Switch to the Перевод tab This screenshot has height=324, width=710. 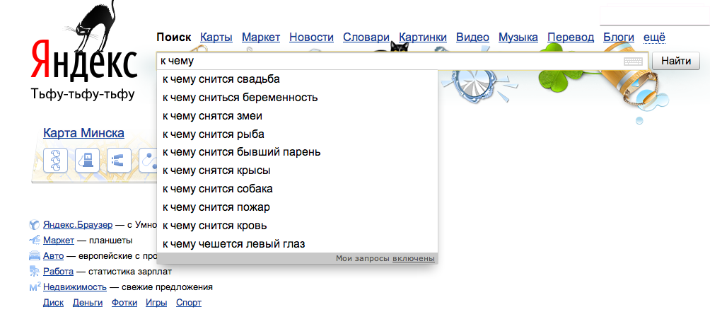[x=571, y=37]
